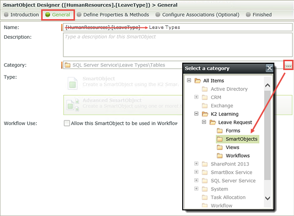Select the Views category label
Screen dimensions: 294x216
232,147
